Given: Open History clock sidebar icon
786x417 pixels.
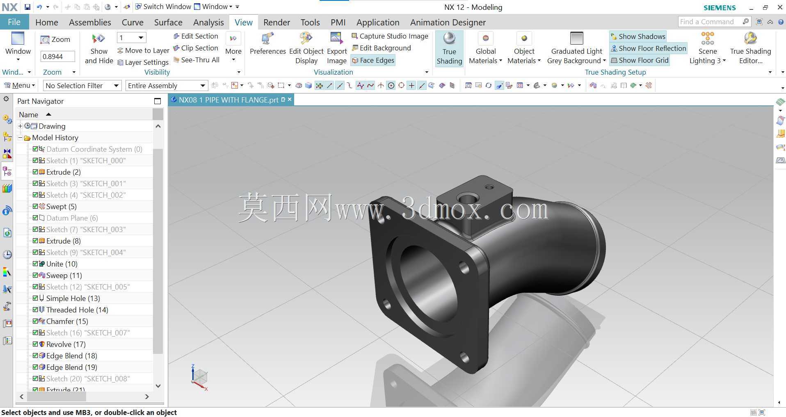Looking at the screenshot, I should click(x=7, y=255).
